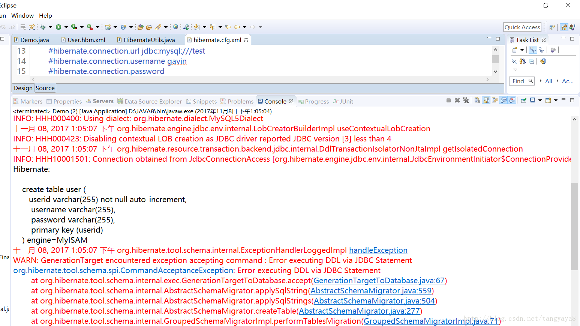Screen dimensions: 580x326
Task: Click the Open Task folder icon
Action: tap(149, 27)
